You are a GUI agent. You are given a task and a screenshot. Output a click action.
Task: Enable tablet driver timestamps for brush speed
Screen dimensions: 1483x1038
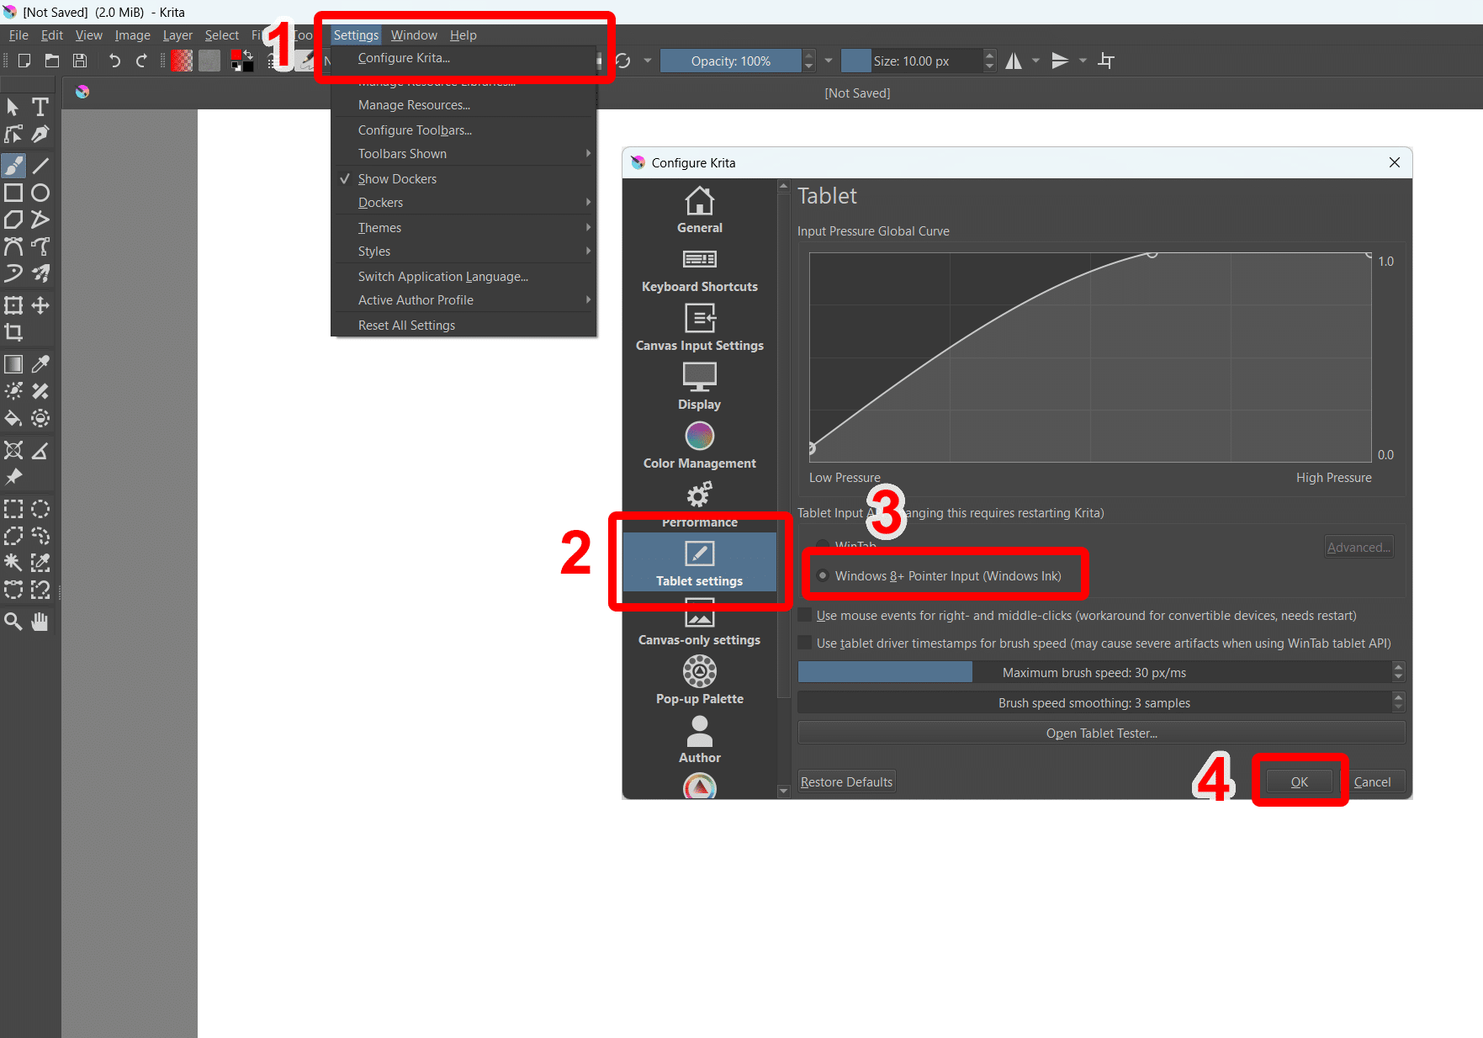click(x=806, y=643)
